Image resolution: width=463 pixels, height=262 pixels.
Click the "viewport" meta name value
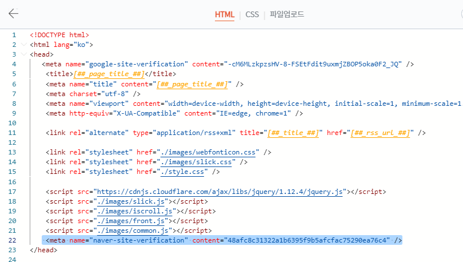click(x=109, y=104)
